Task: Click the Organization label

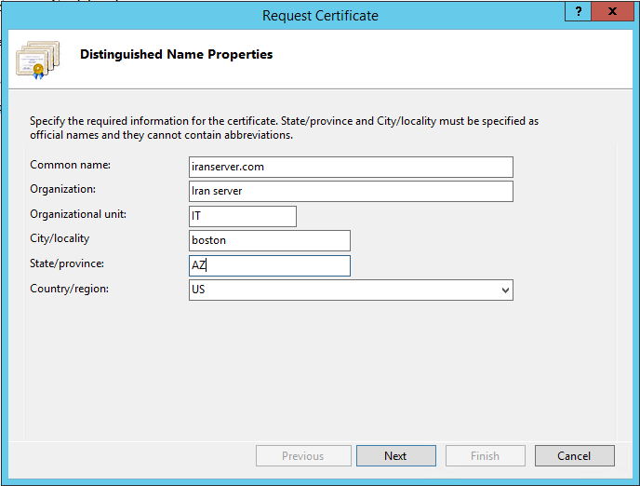Action: (63, 190)
